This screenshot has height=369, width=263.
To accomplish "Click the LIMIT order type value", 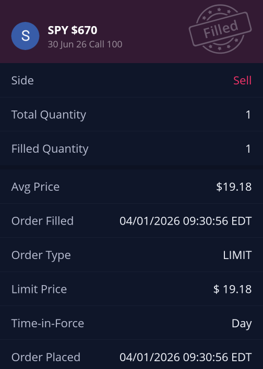I will 237,255.
